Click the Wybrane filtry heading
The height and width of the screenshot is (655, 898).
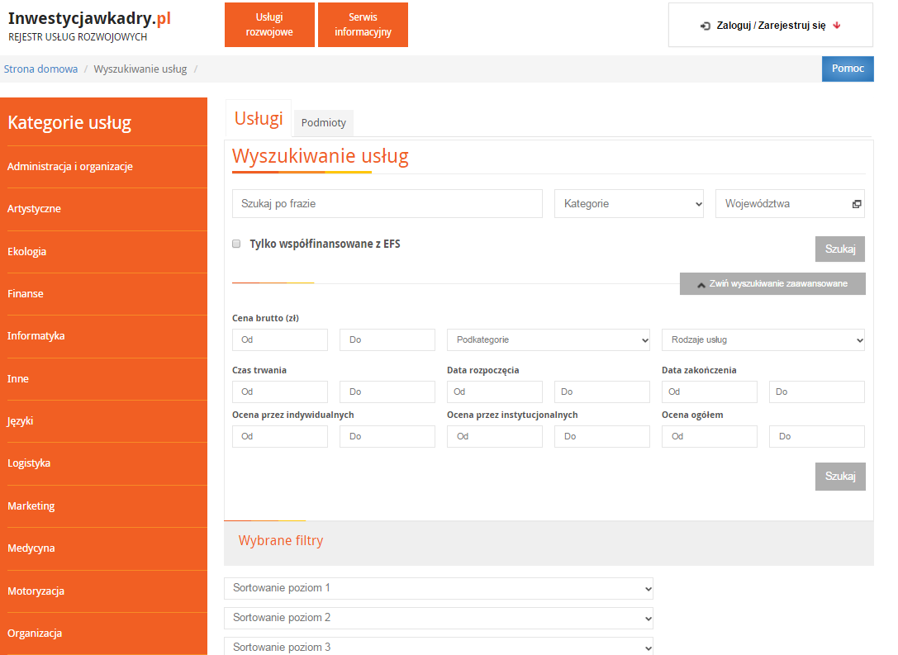pyautogui.click(x=281, y=540)
